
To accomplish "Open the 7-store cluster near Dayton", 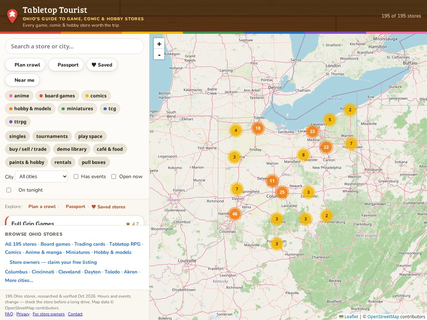I will click(x=237, y=189).
